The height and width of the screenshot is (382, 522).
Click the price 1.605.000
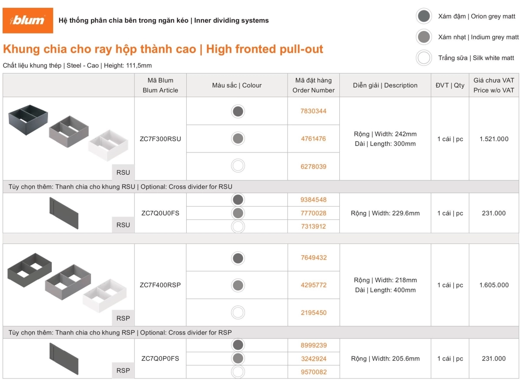point(494,285)
